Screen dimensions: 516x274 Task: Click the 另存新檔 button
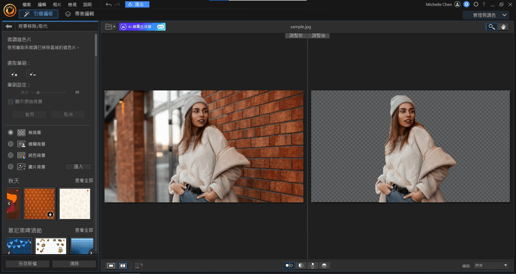(x=27, y=264)
